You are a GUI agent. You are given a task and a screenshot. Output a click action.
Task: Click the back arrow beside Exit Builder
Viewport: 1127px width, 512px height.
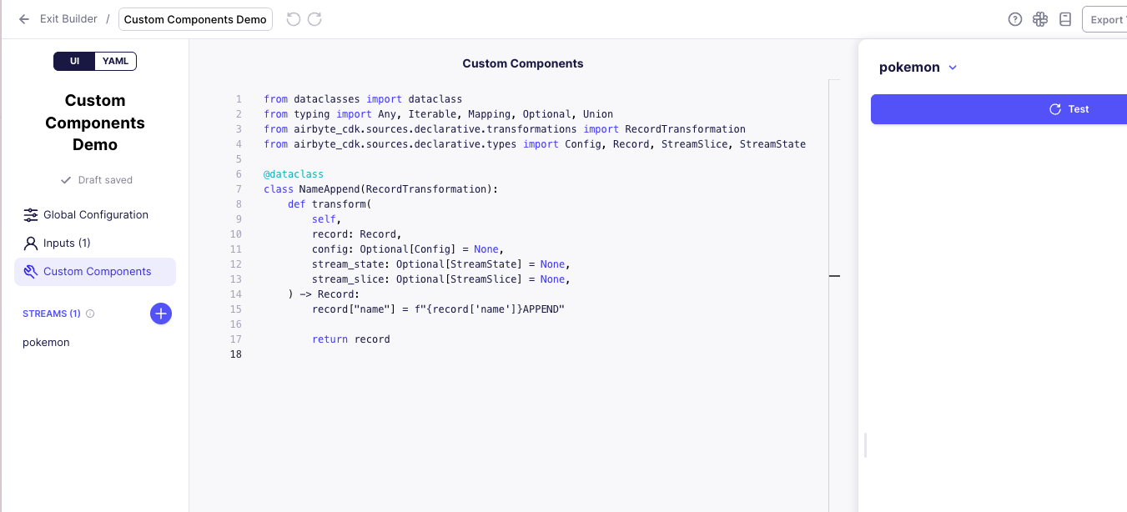(23, 18)
